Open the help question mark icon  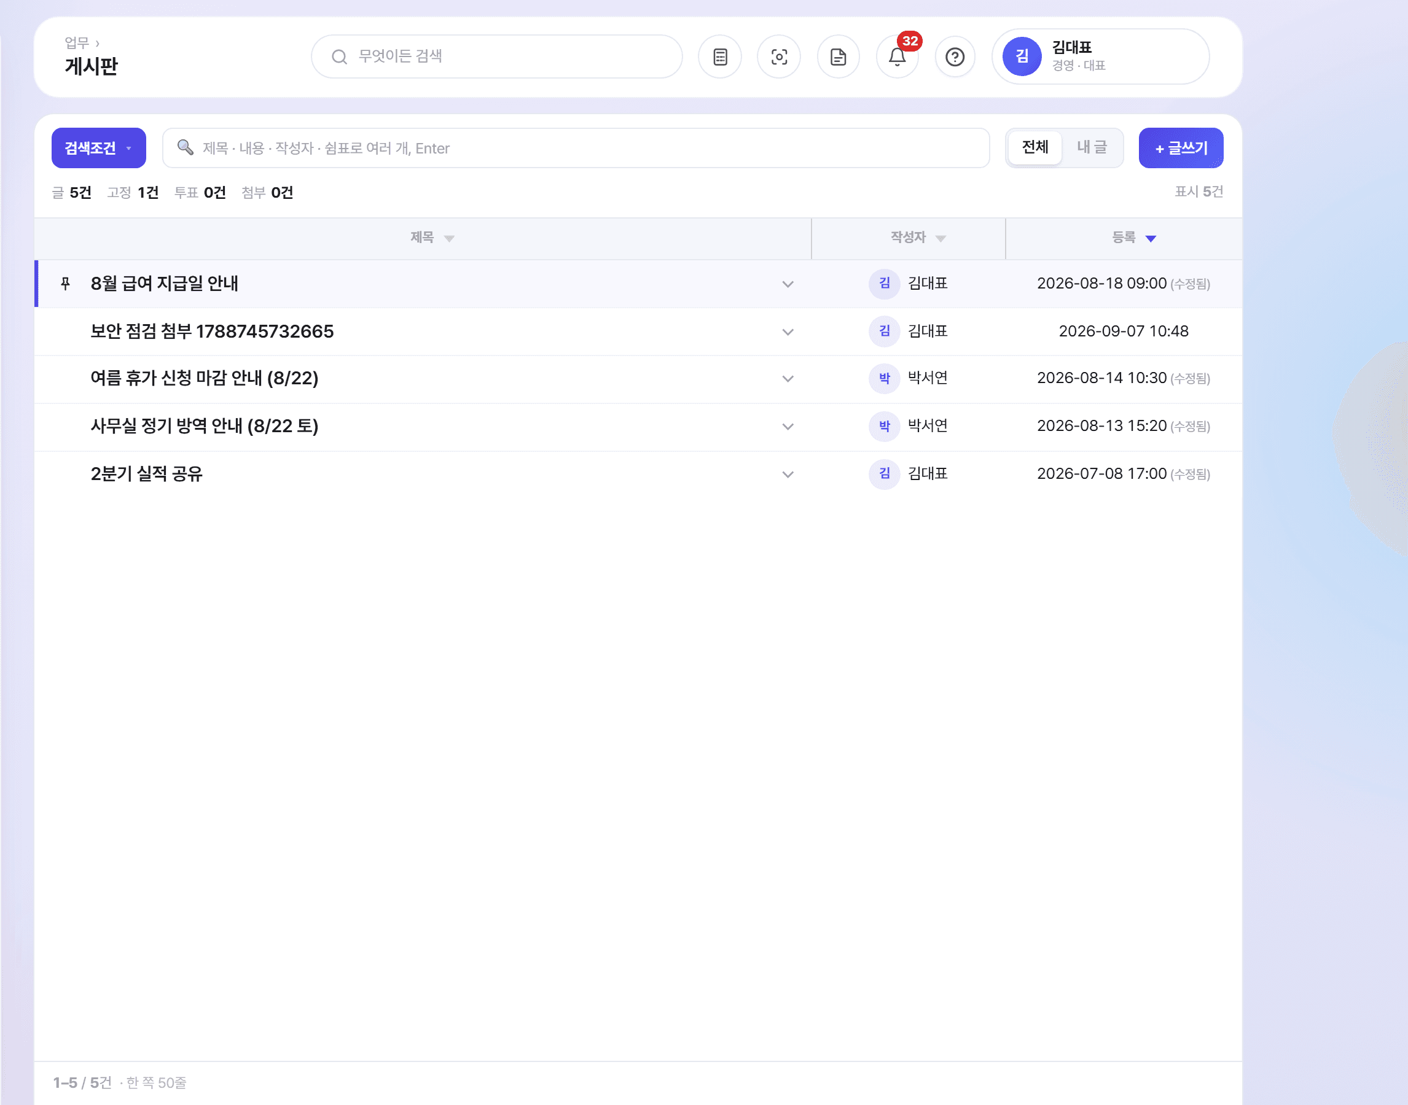point(955,57)
